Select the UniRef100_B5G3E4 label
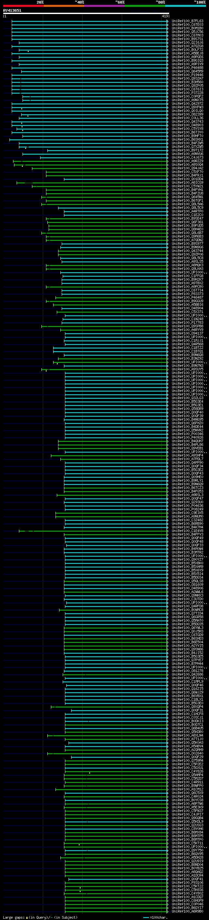Viewport: 209px width, 920px height. [x=187, y=401]
